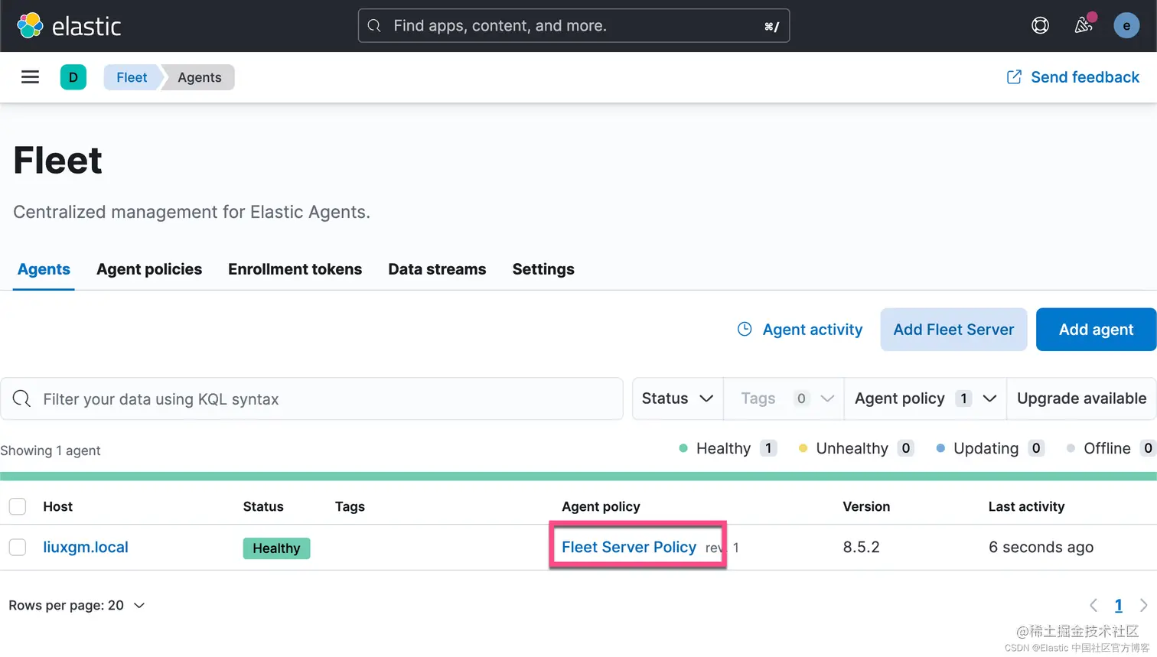1157x657 pixels.
Task: Switch to the Agent policies tab
Action: [149, 269]
